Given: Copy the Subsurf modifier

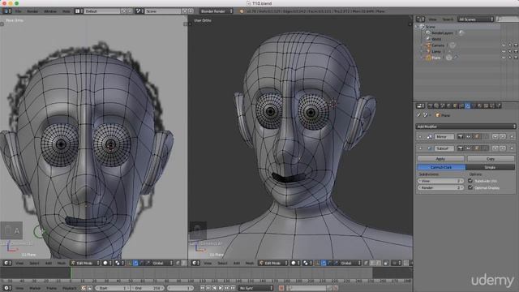Looking at the screenshot, I should (x=491, y=159).
